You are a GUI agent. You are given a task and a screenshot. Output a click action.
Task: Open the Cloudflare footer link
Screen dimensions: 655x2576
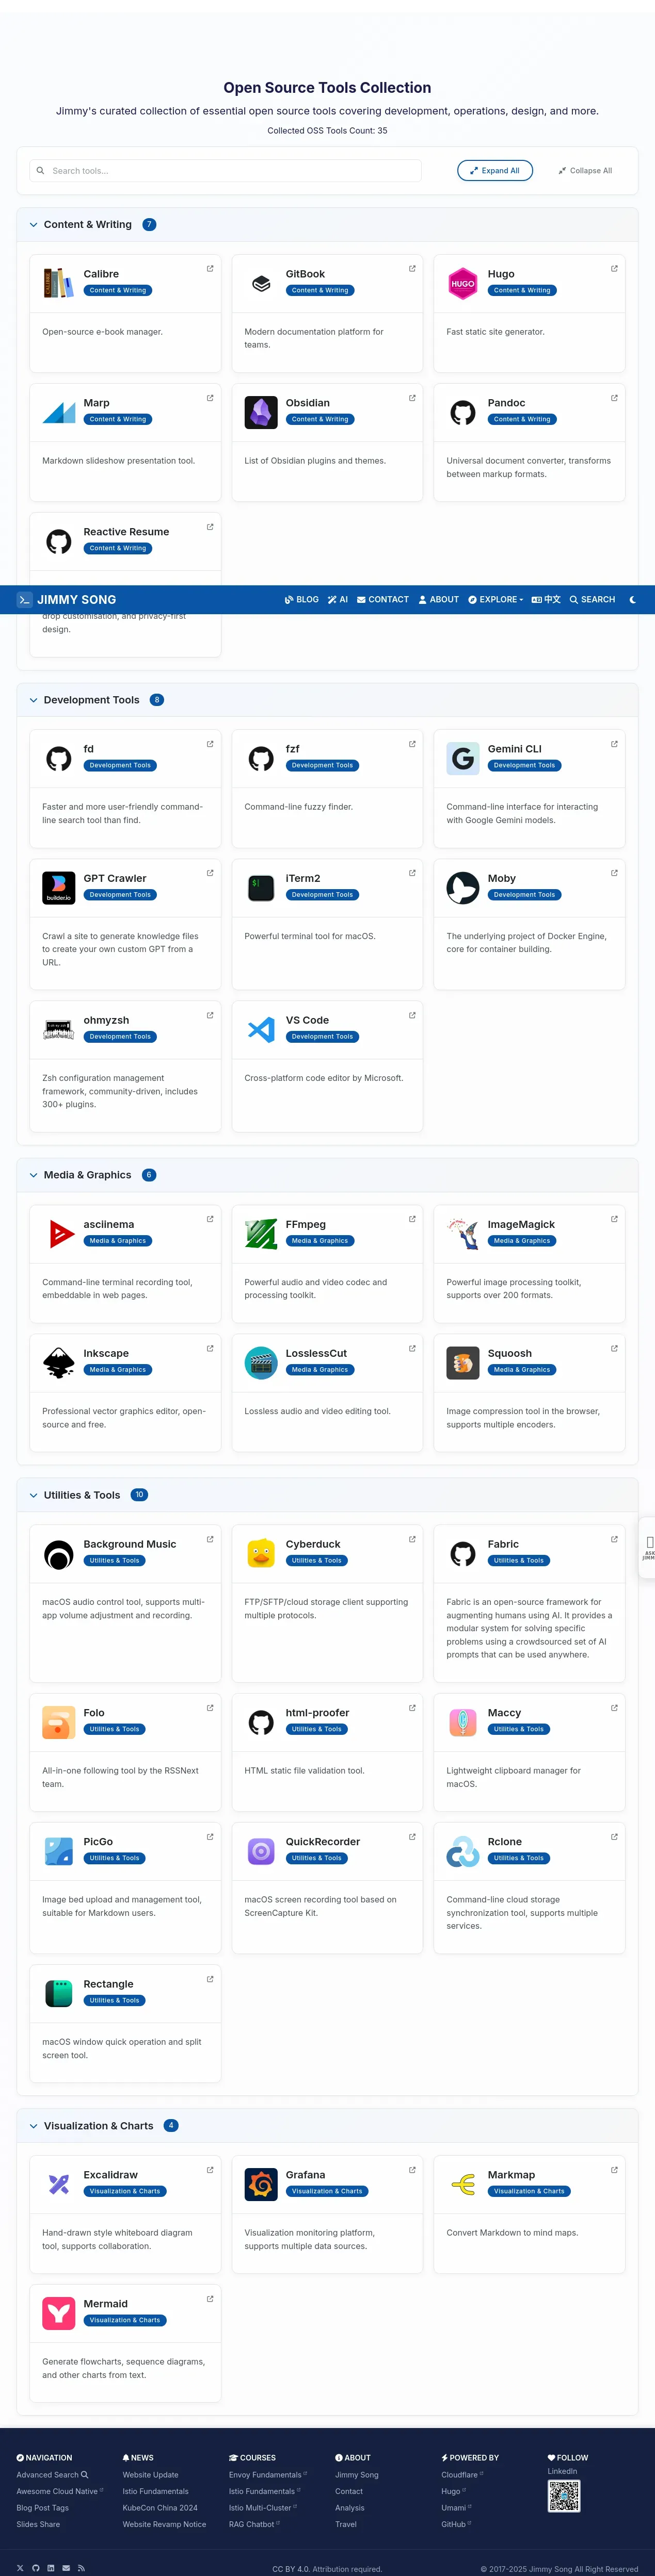[462, 2475]
